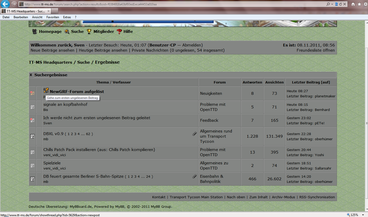
Task: Click the browser back arrow button
Action: point(5,4)
